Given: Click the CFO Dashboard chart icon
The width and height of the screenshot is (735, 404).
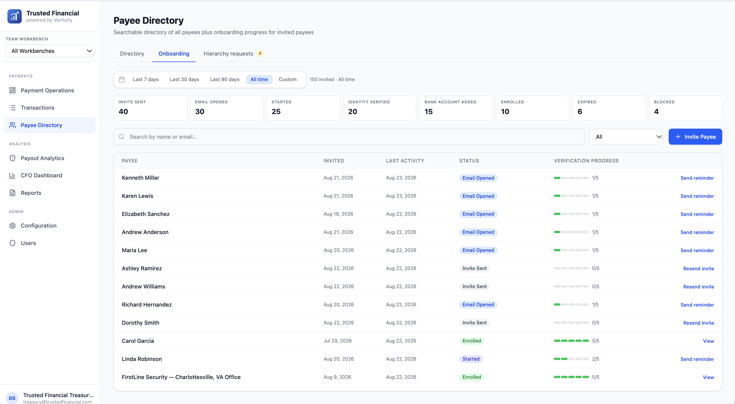Looking at the screenshot, I should (12, 175).
